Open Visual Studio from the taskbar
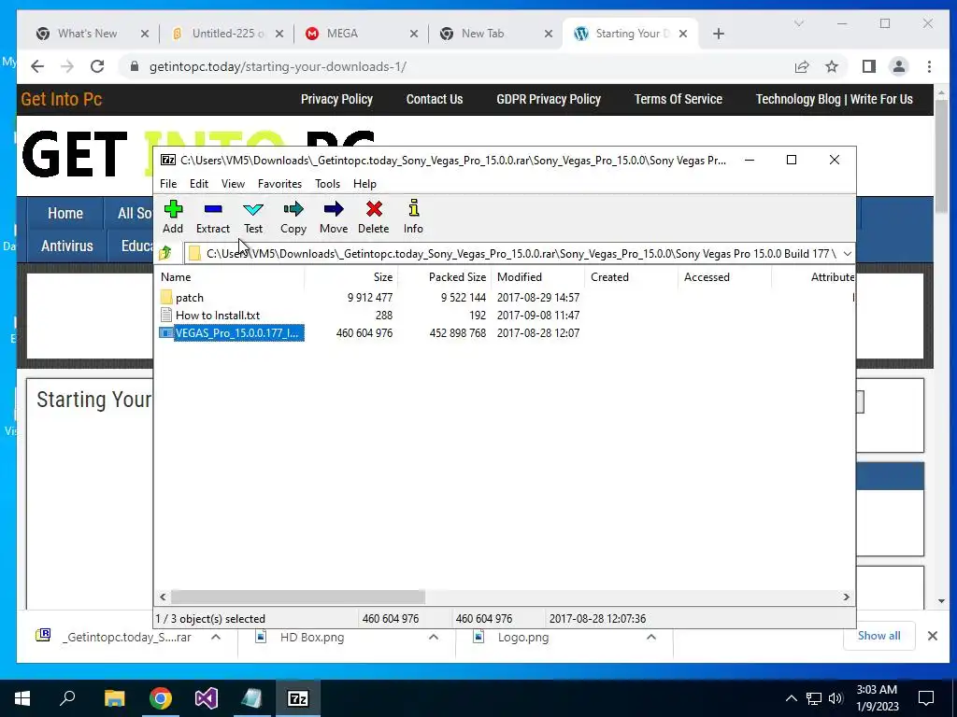This screenshot has width=957, height=717. [x=207, y=698]
